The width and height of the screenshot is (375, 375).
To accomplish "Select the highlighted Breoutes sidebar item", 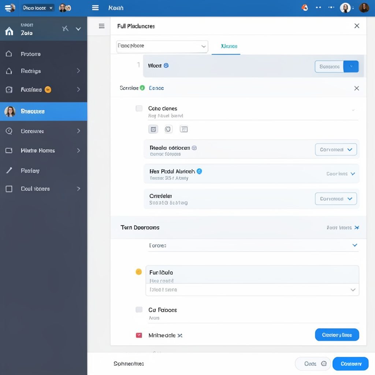I will click(x=44, y=111).
